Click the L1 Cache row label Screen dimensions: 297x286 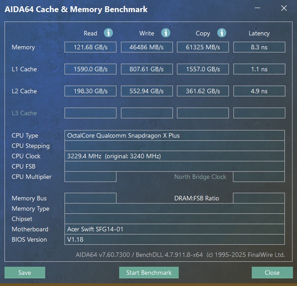24,69
